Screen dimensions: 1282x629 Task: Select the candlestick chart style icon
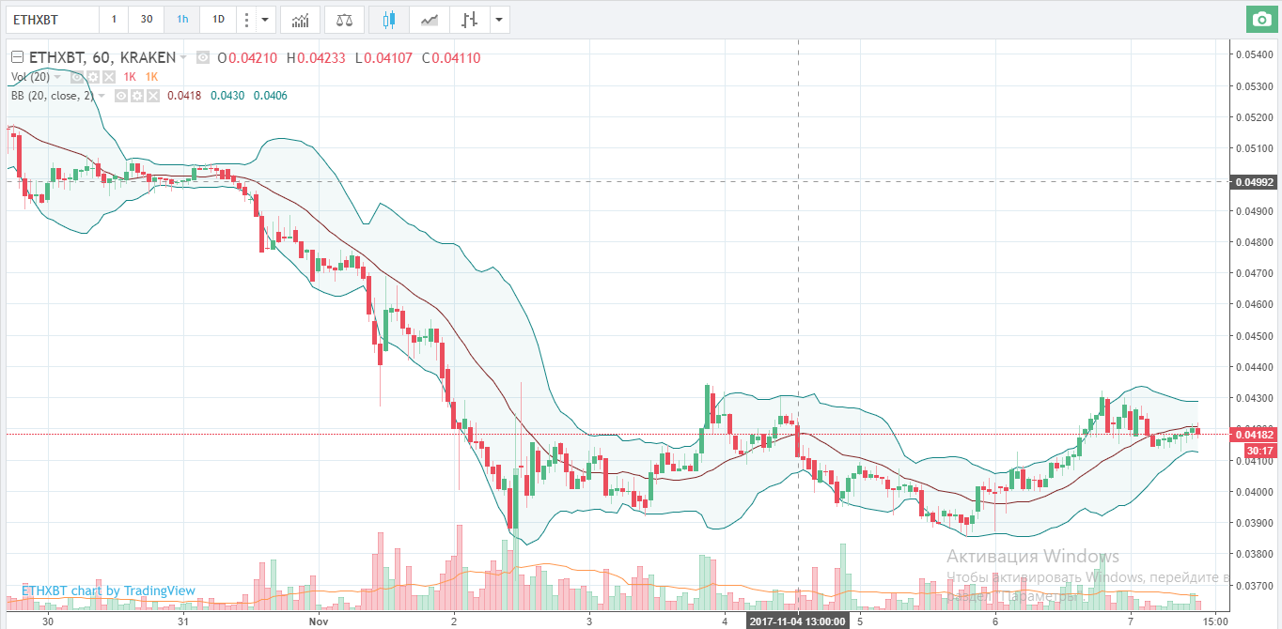tap(389, 20)
